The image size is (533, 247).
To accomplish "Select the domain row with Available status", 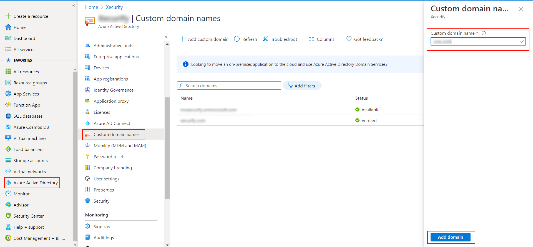I will [300, 110].
